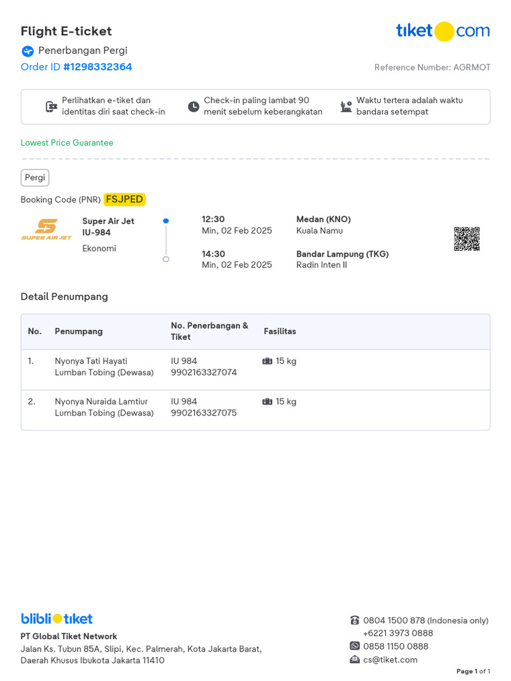Image resolution: width=511 pixels, height=681 pixels.
Task: Click the QR code
Action: click(466, 239)
